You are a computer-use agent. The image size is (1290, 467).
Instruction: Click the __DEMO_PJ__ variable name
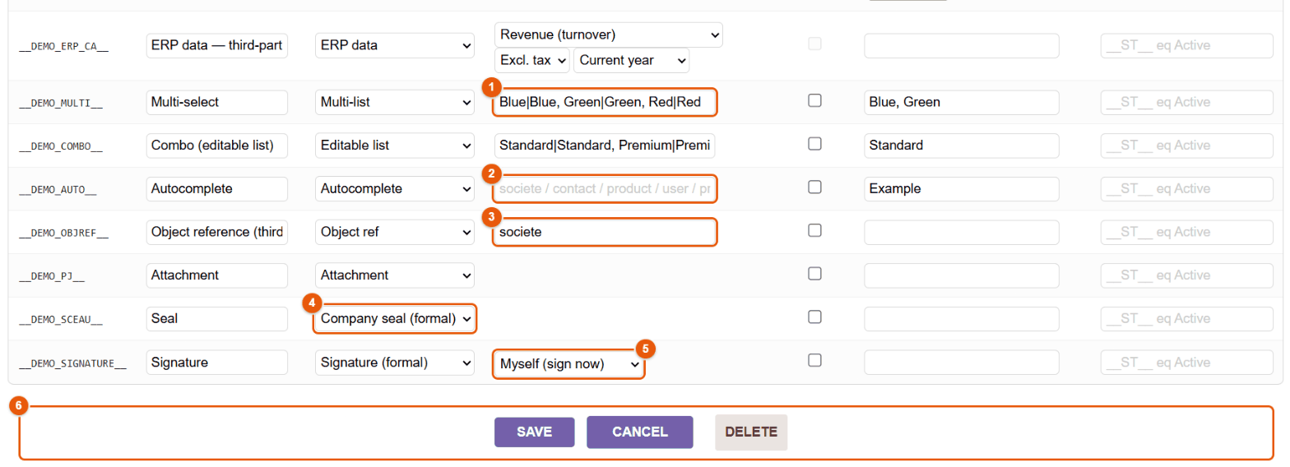click(x=52, y=276)
